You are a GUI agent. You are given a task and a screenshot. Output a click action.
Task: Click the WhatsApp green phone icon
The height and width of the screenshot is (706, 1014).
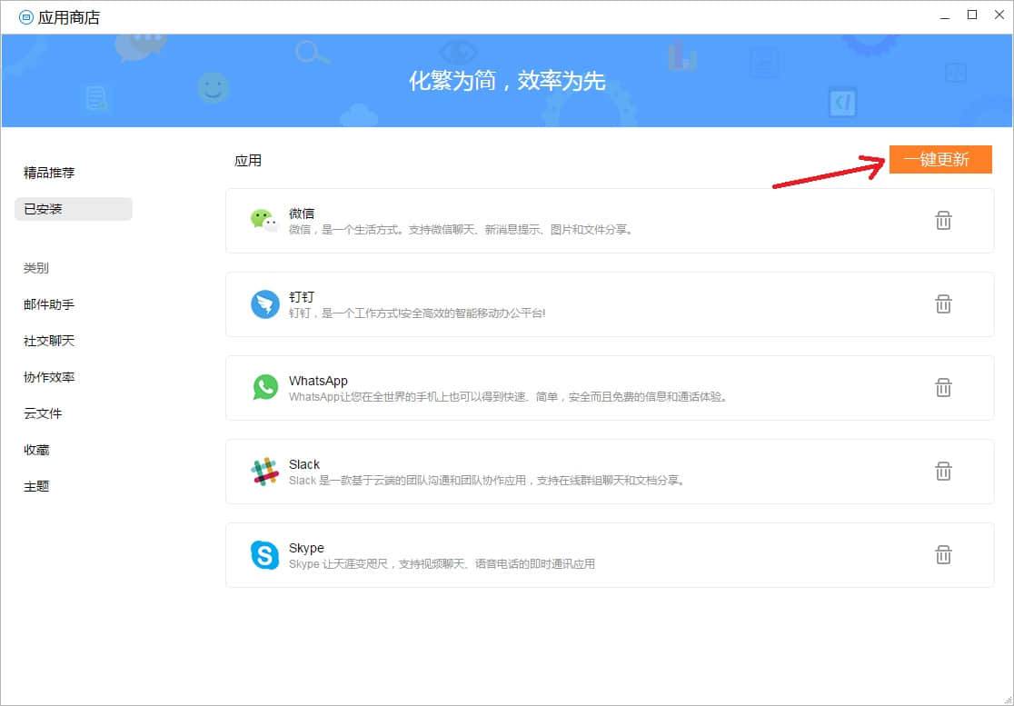tap(265, 387)
